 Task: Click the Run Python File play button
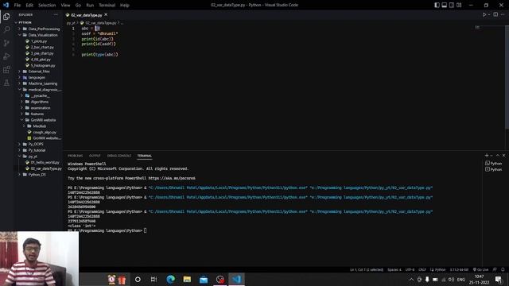click(484, 14)
